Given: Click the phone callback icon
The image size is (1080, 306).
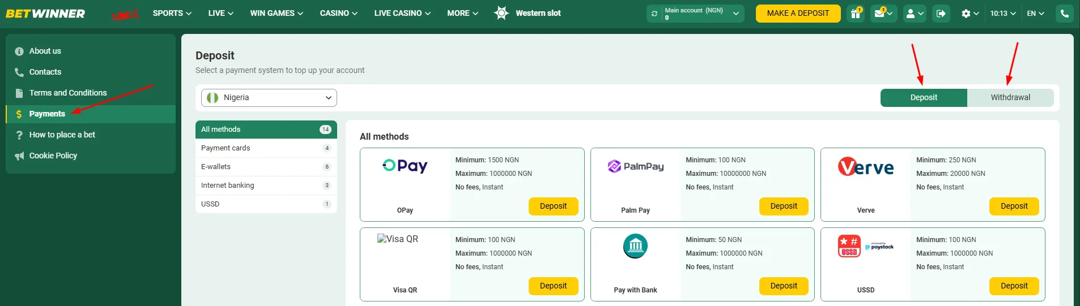Looking at the screenshot, I should click(1065, 14).
